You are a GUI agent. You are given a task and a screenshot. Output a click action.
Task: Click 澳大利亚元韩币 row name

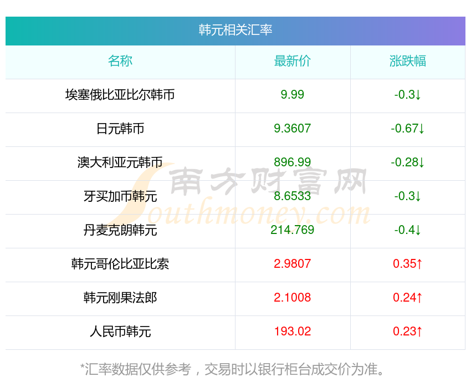[120, 162]
